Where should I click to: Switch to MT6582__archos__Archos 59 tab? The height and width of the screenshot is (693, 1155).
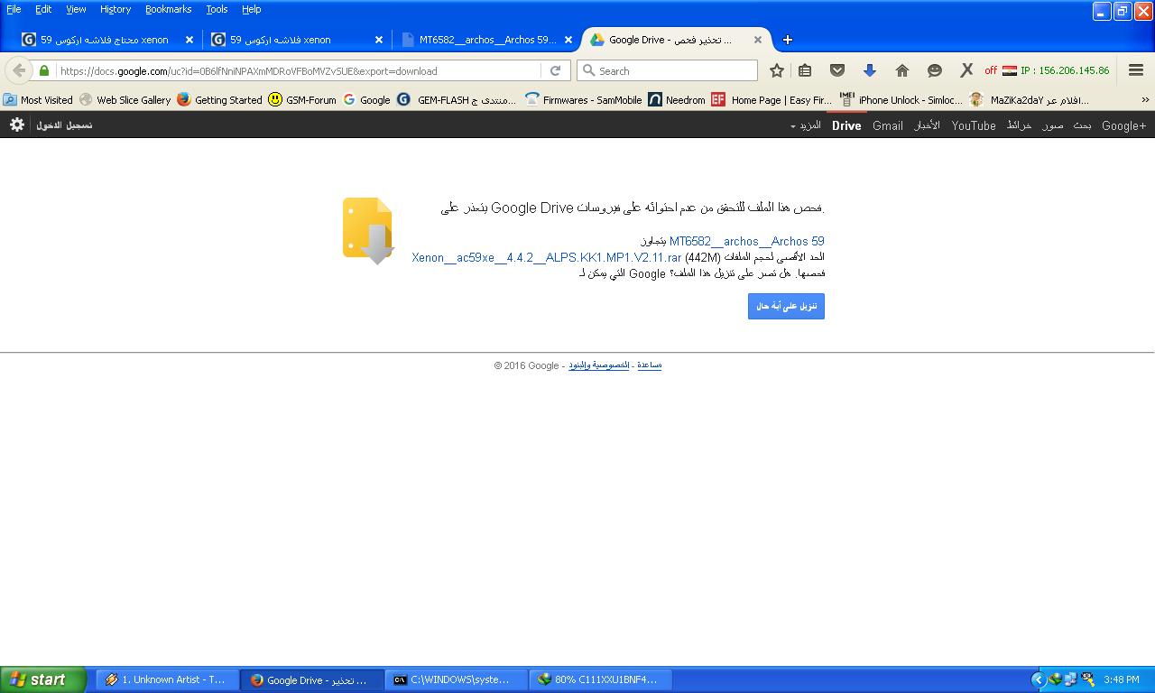(x=486, y=40)
